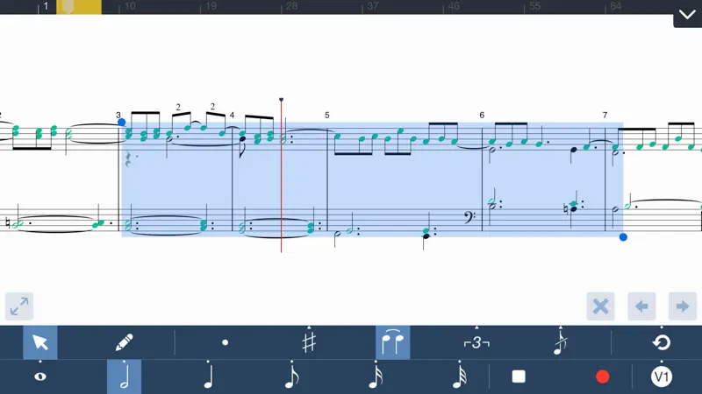The image size is (702, 394).
Task: Select the quarter rest in measure 3
Action: point(128,159)
